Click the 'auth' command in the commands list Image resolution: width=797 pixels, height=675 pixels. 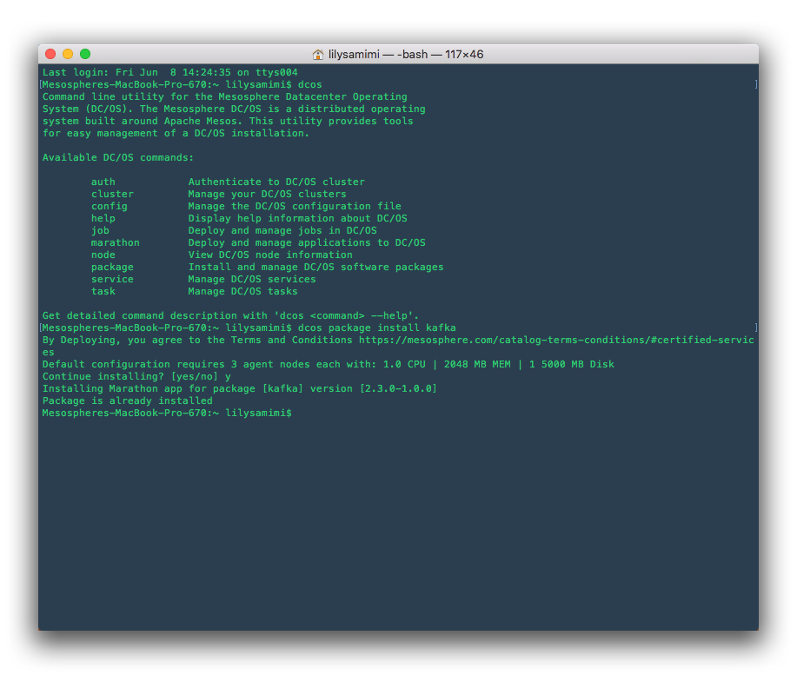point(103,182)
